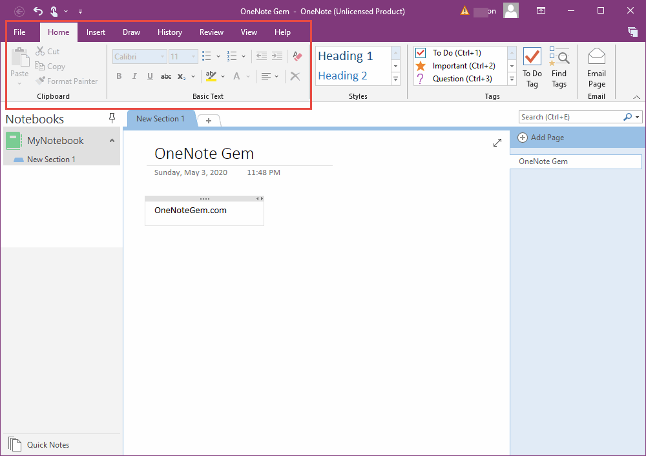Click Add Page in the page list
This screenshot has width=646, height=456.
pos(541,138)
